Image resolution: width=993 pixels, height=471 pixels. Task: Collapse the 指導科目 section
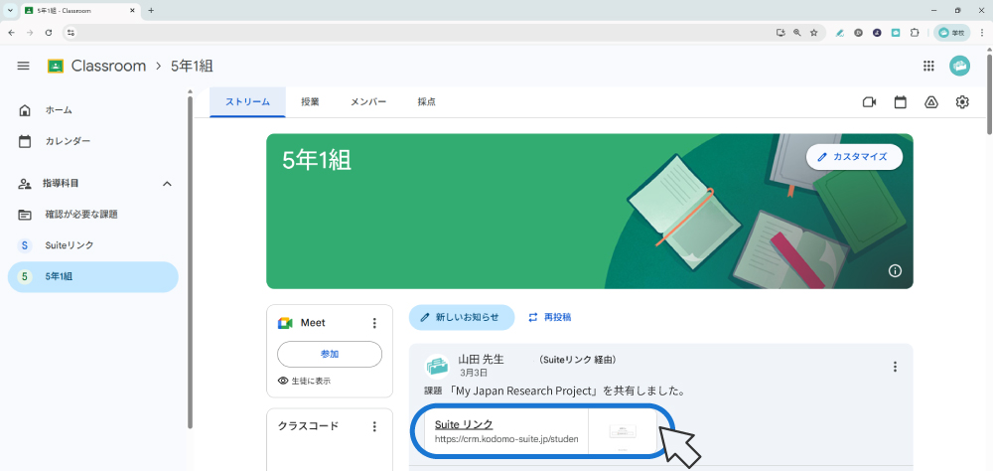pos(167,184)
